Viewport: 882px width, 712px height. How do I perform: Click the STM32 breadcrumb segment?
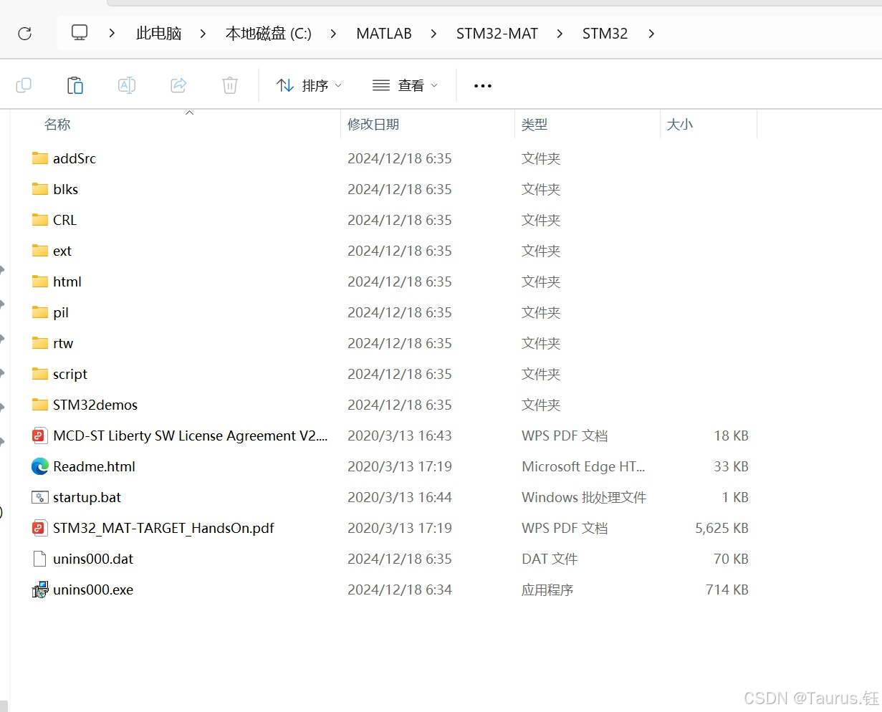pos(605,34)
